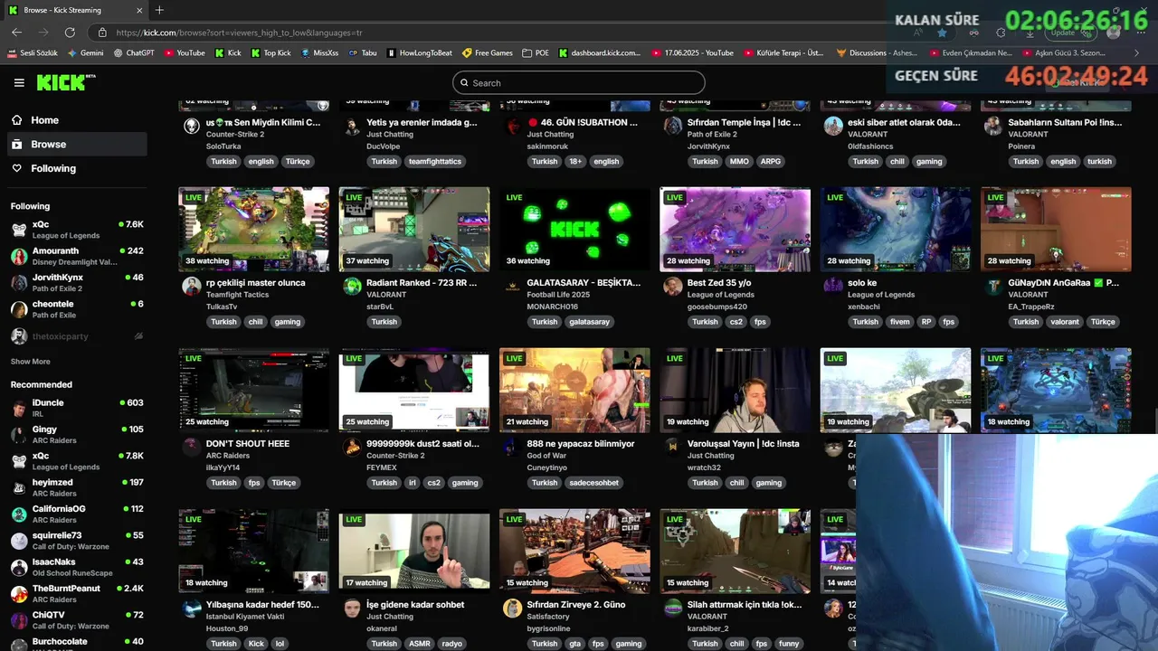Open TheBurntPeanut avatar in Recommended

(19, 594)
